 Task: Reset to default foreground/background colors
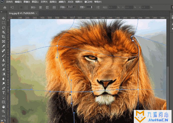[x=2, y=120]
